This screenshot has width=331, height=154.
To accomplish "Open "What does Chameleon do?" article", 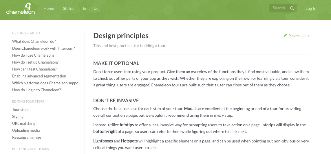I will tap(34, 41).
